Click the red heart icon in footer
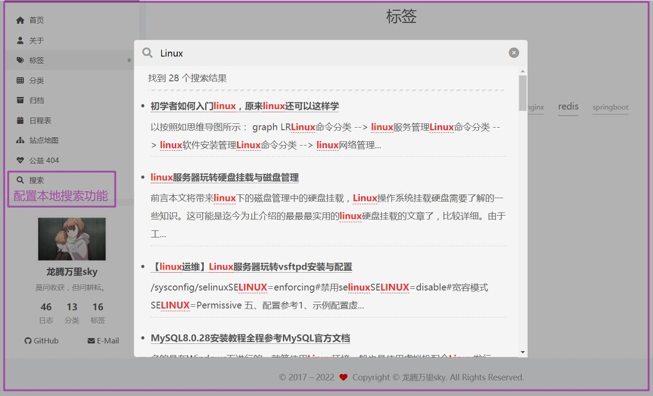This screenshot has width=653, height=396. 343,377
